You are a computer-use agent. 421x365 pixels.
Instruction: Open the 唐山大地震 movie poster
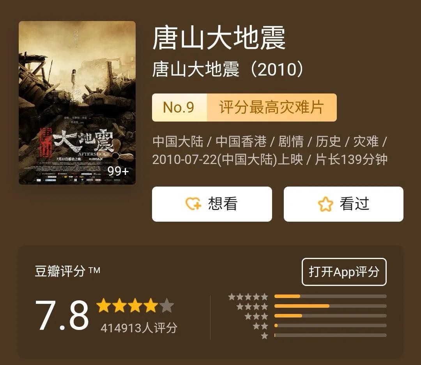coord(77,103)
